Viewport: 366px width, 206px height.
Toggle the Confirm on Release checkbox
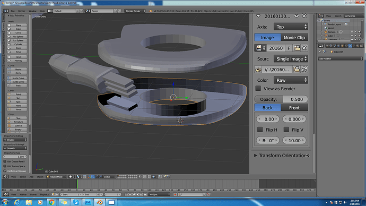click(5, 171)
